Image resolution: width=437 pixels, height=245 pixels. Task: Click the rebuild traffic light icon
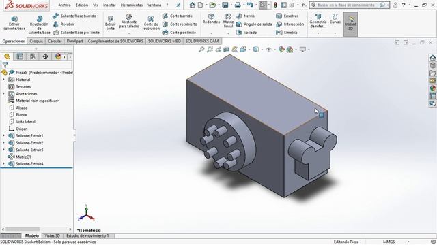pyautogui.click(x=275, y=5)
